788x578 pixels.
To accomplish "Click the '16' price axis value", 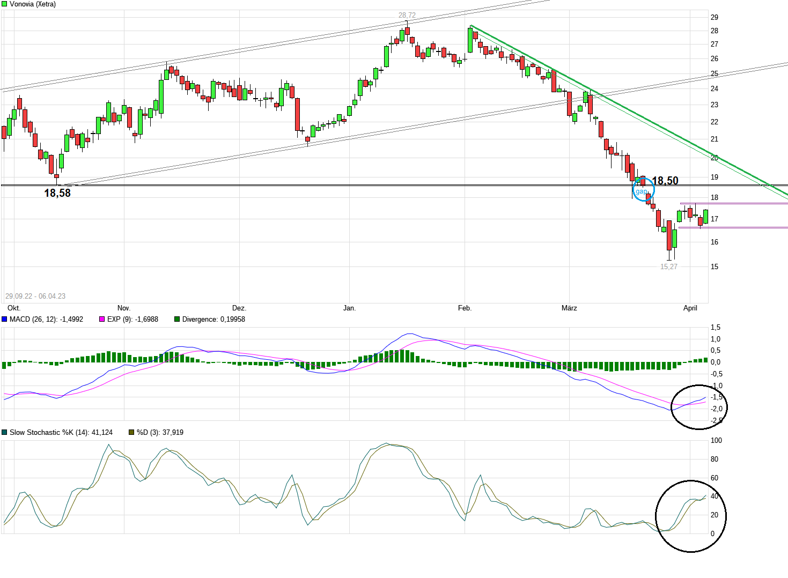I will [x=715, y=242].
